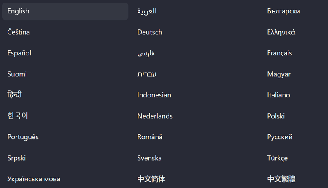Choose Українська мова language option
The height and width of the screenshot is (188, 328).
34,179
